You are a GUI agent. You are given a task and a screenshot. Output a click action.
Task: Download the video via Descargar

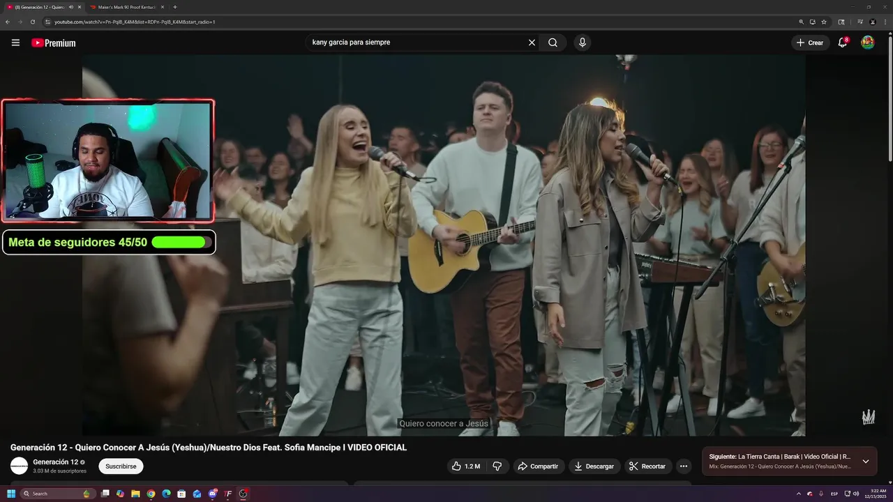[594, 466]
